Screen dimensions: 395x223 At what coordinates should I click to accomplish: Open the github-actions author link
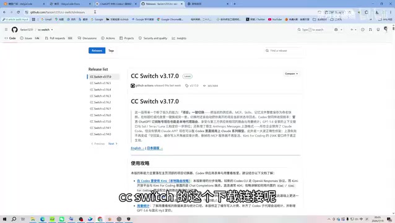(144, 85)
